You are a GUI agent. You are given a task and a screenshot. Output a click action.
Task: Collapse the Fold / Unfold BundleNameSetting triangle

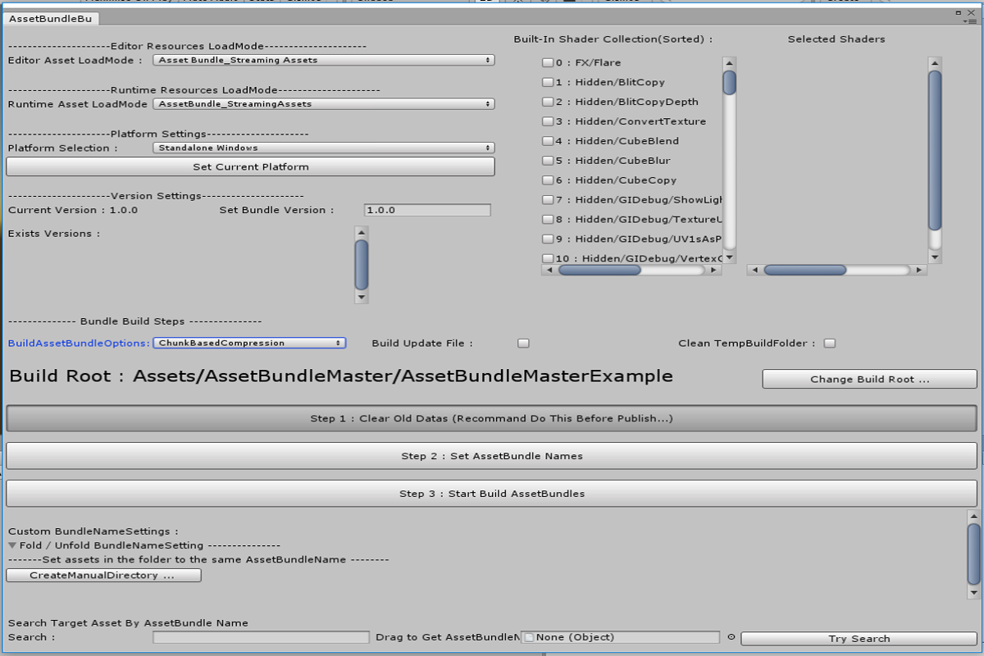(12, 545)
